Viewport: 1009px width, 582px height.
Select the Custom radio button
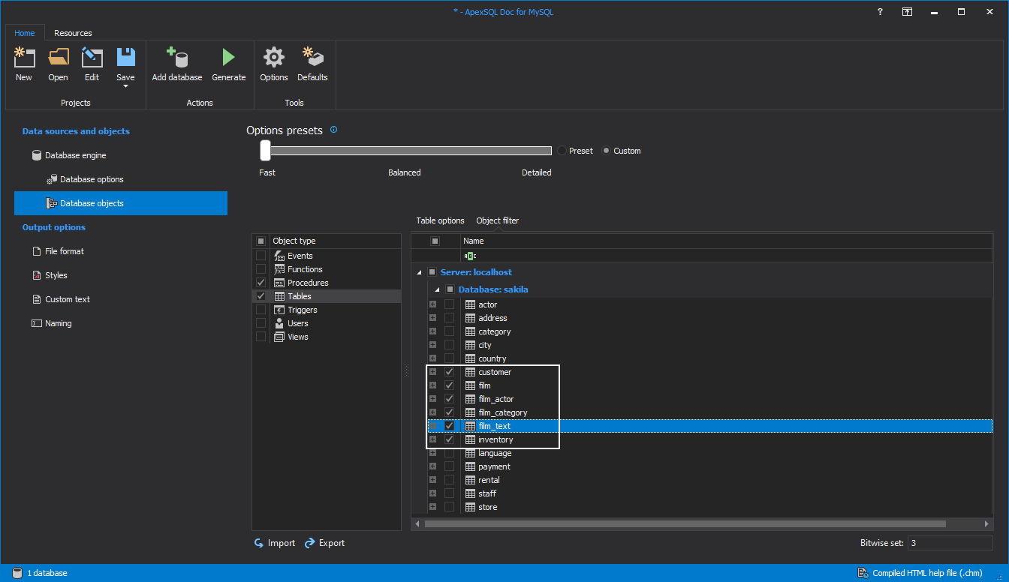click(x=607, y=151)
